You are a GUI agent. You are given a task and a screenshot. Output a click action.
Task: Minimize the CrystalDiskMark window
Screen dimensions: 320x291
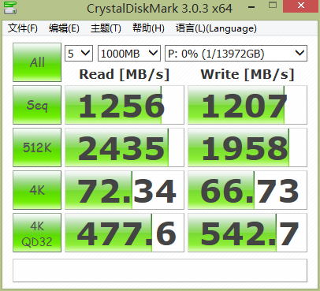251,7
